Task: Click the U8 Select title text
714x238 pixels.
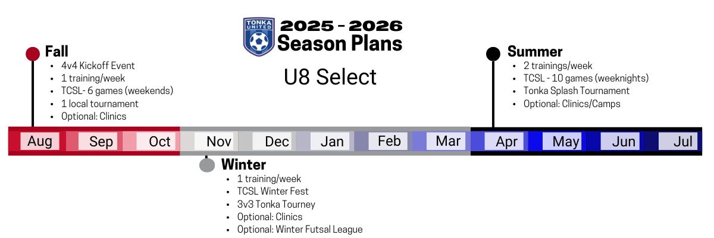Action: tap(330, 77)
